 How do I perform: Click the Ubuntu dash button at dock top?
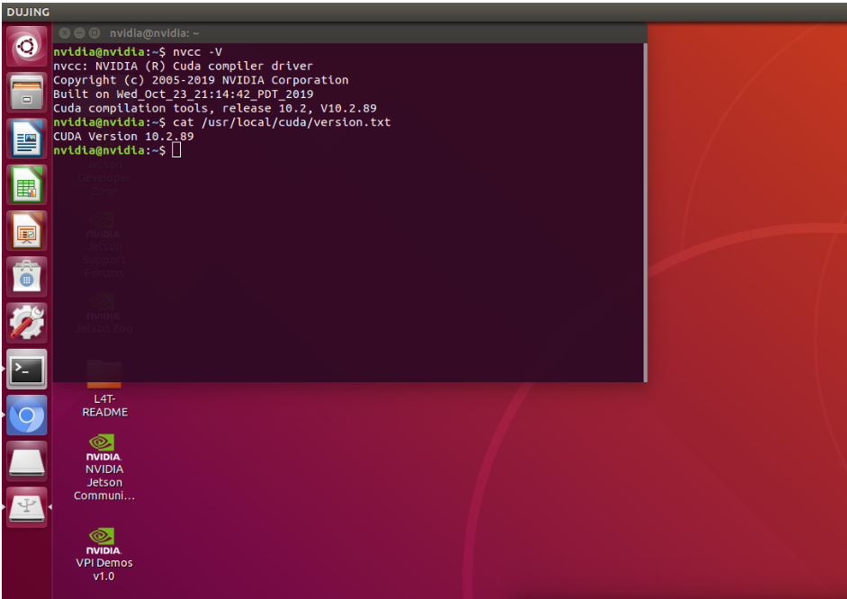pos(26,46)
